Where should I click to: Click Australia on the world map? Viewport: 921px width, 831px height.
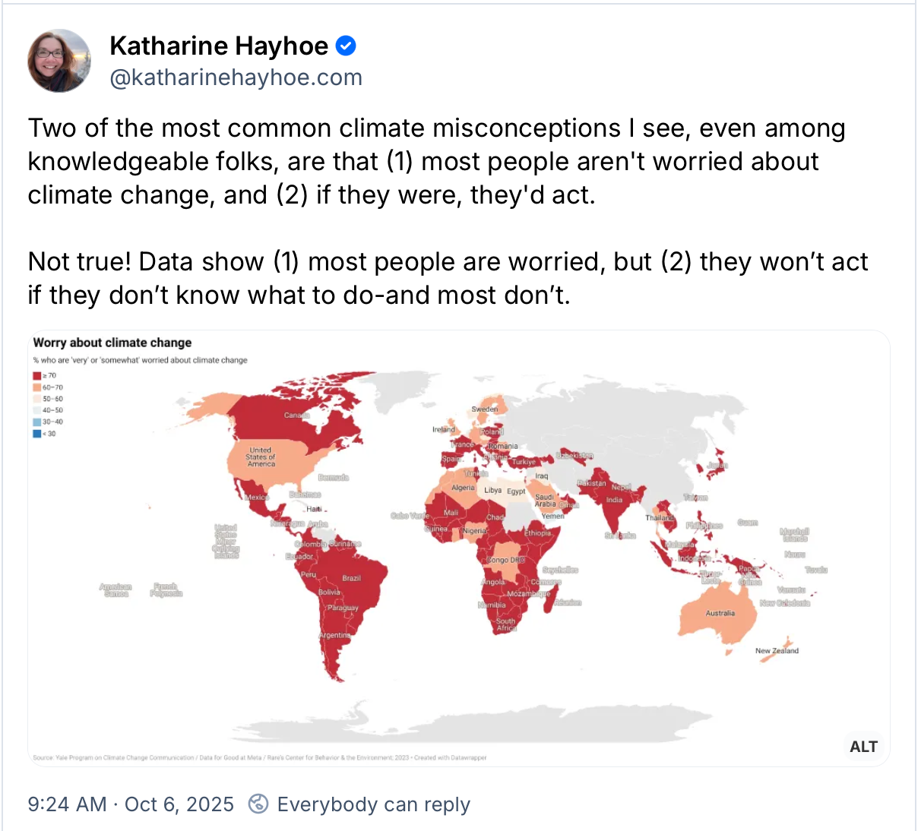pos(718,613)
